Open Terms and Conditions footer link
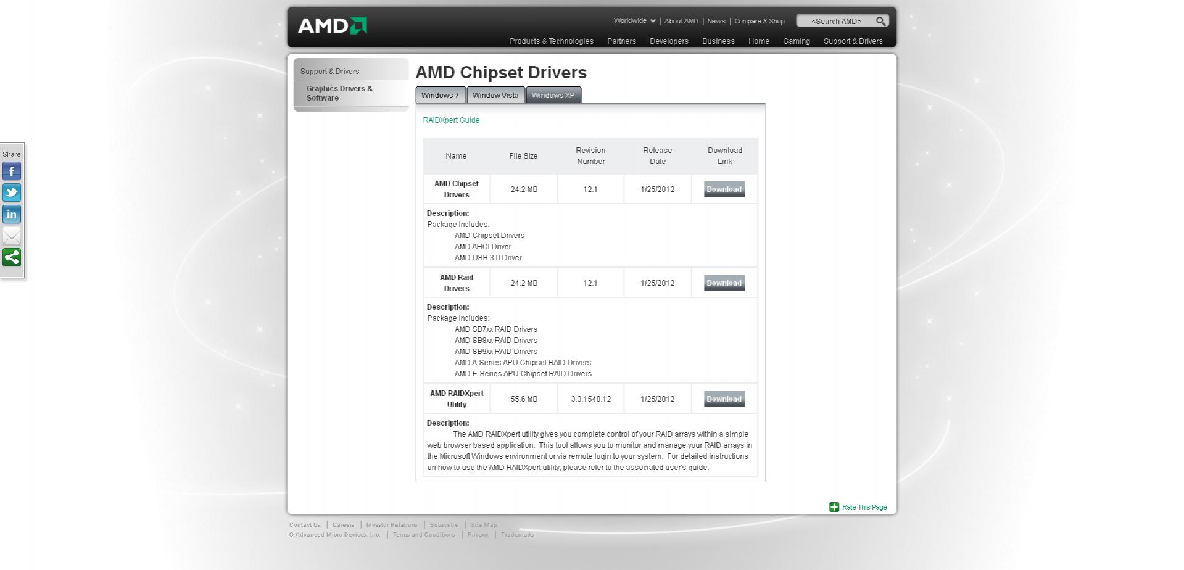1184x570 pixels. (424, 535)
